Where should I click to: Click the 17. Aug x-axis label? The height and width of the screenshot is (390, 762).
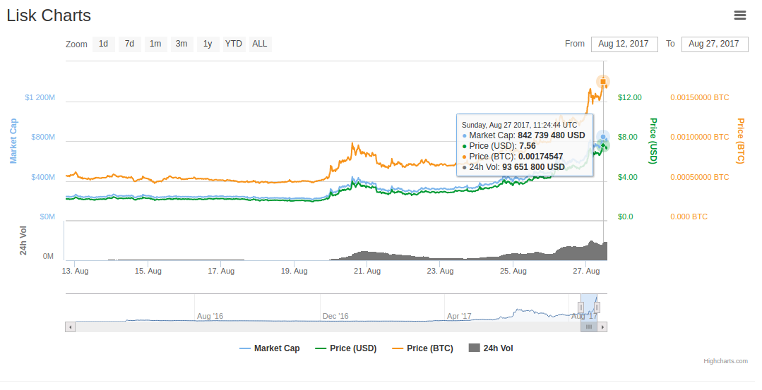[x=221, y=271]
